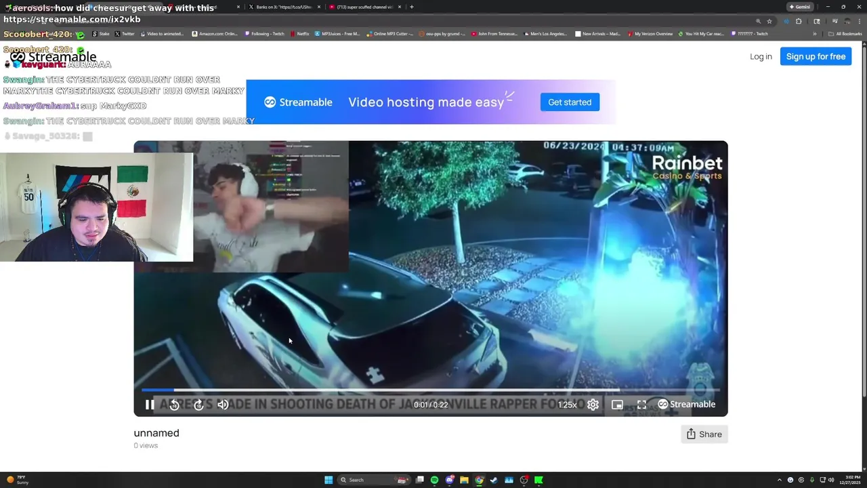Mute the video with the speaker icon
Screen dimensions: 867x488
coord(223,405)
